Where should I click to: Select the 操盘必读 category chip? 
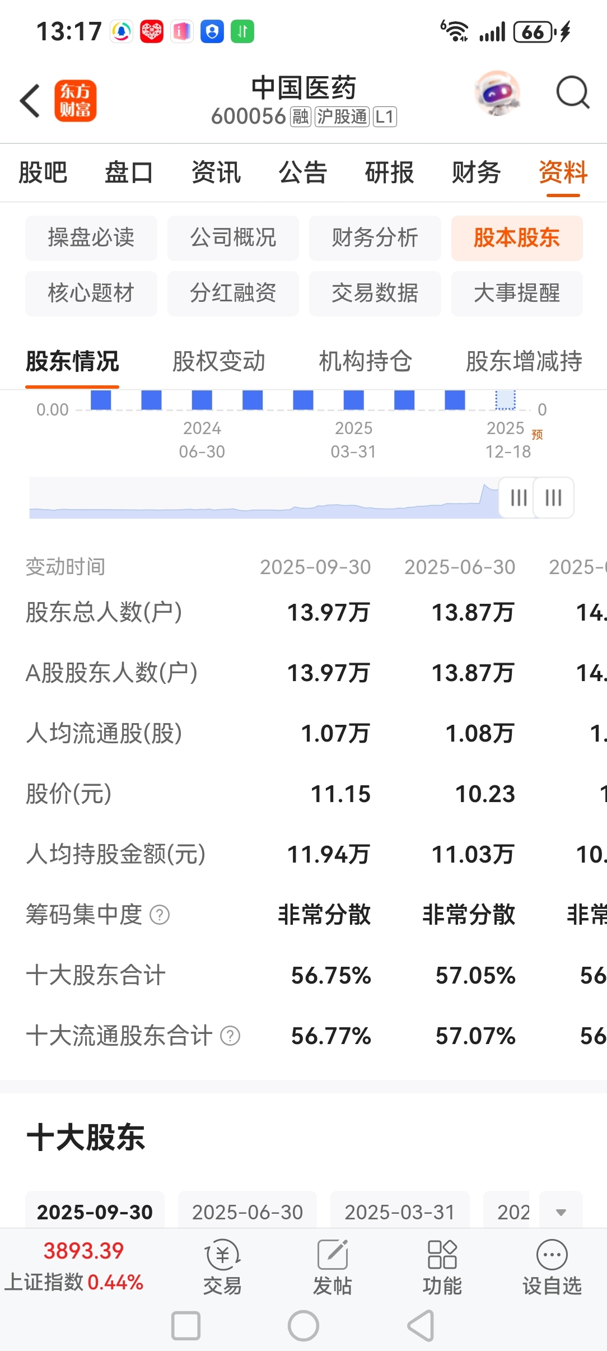[x=91, y=238]
